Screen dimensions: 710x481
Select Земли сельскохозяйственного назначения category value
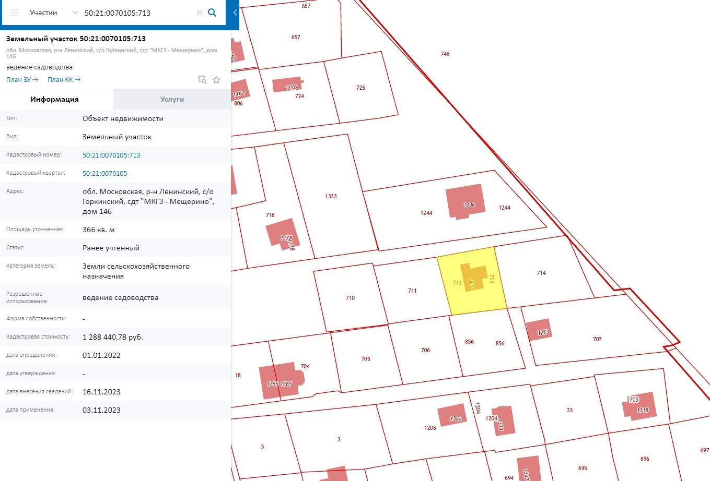(136, 271)
